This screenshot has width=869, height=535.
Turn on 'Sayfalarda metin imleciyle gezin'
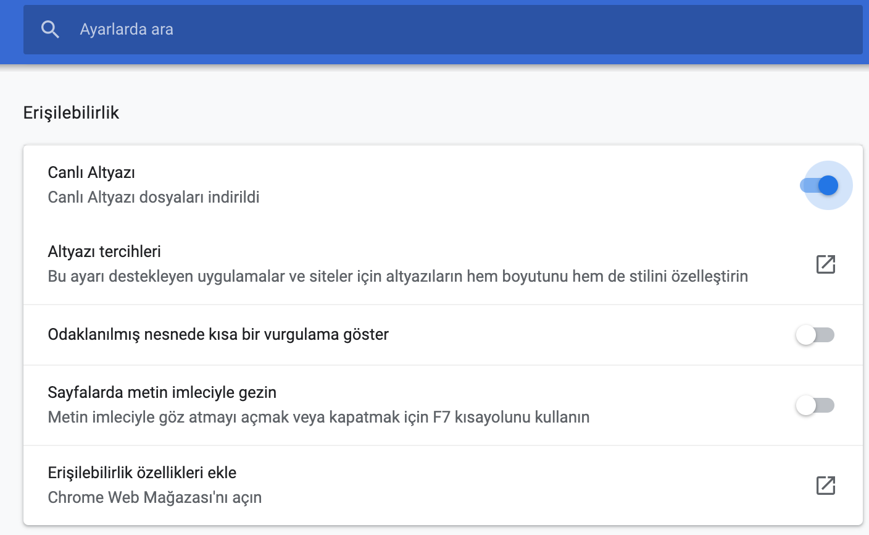(815, 405)
